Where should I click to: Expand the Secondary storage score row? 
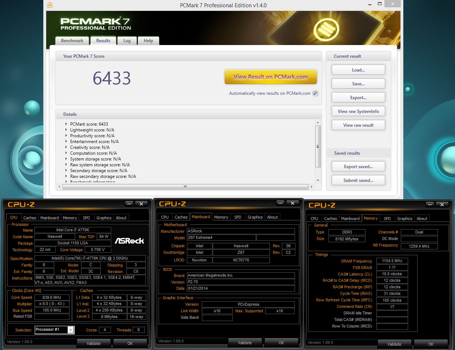click(x=66, y=171)
